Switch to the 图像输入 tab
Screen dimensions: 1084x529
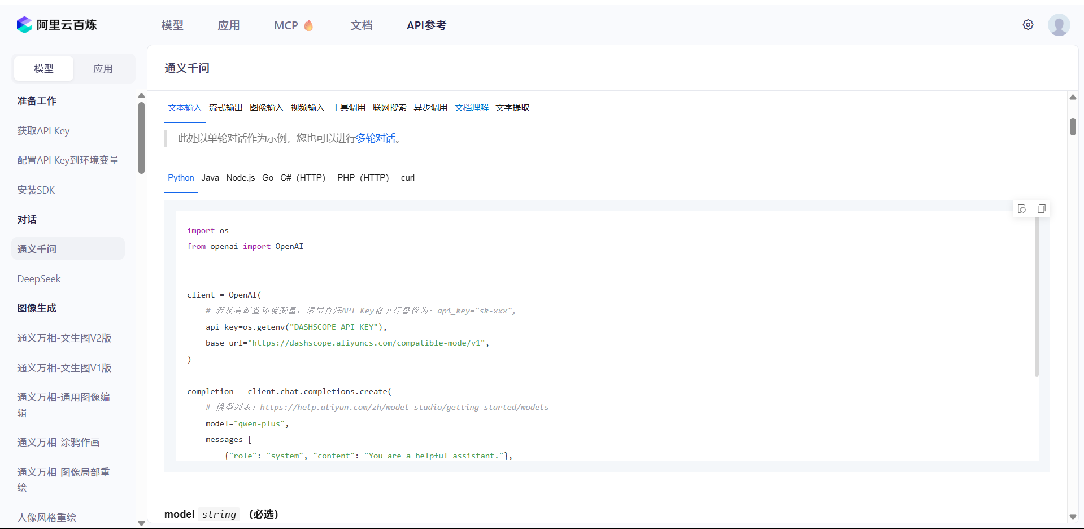(267, 107)
